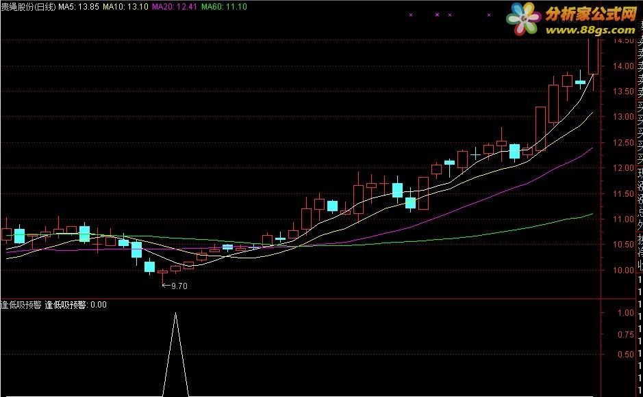
Task: Select the MA5: 13.85 indicator label
Action: point(79,7)
